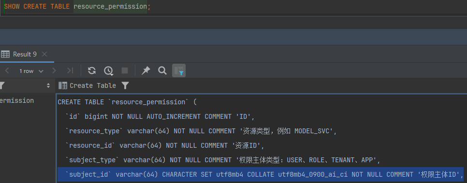Click the highlighted `subject_id` line
Screen dimensions: 467x183
(261, 174)
